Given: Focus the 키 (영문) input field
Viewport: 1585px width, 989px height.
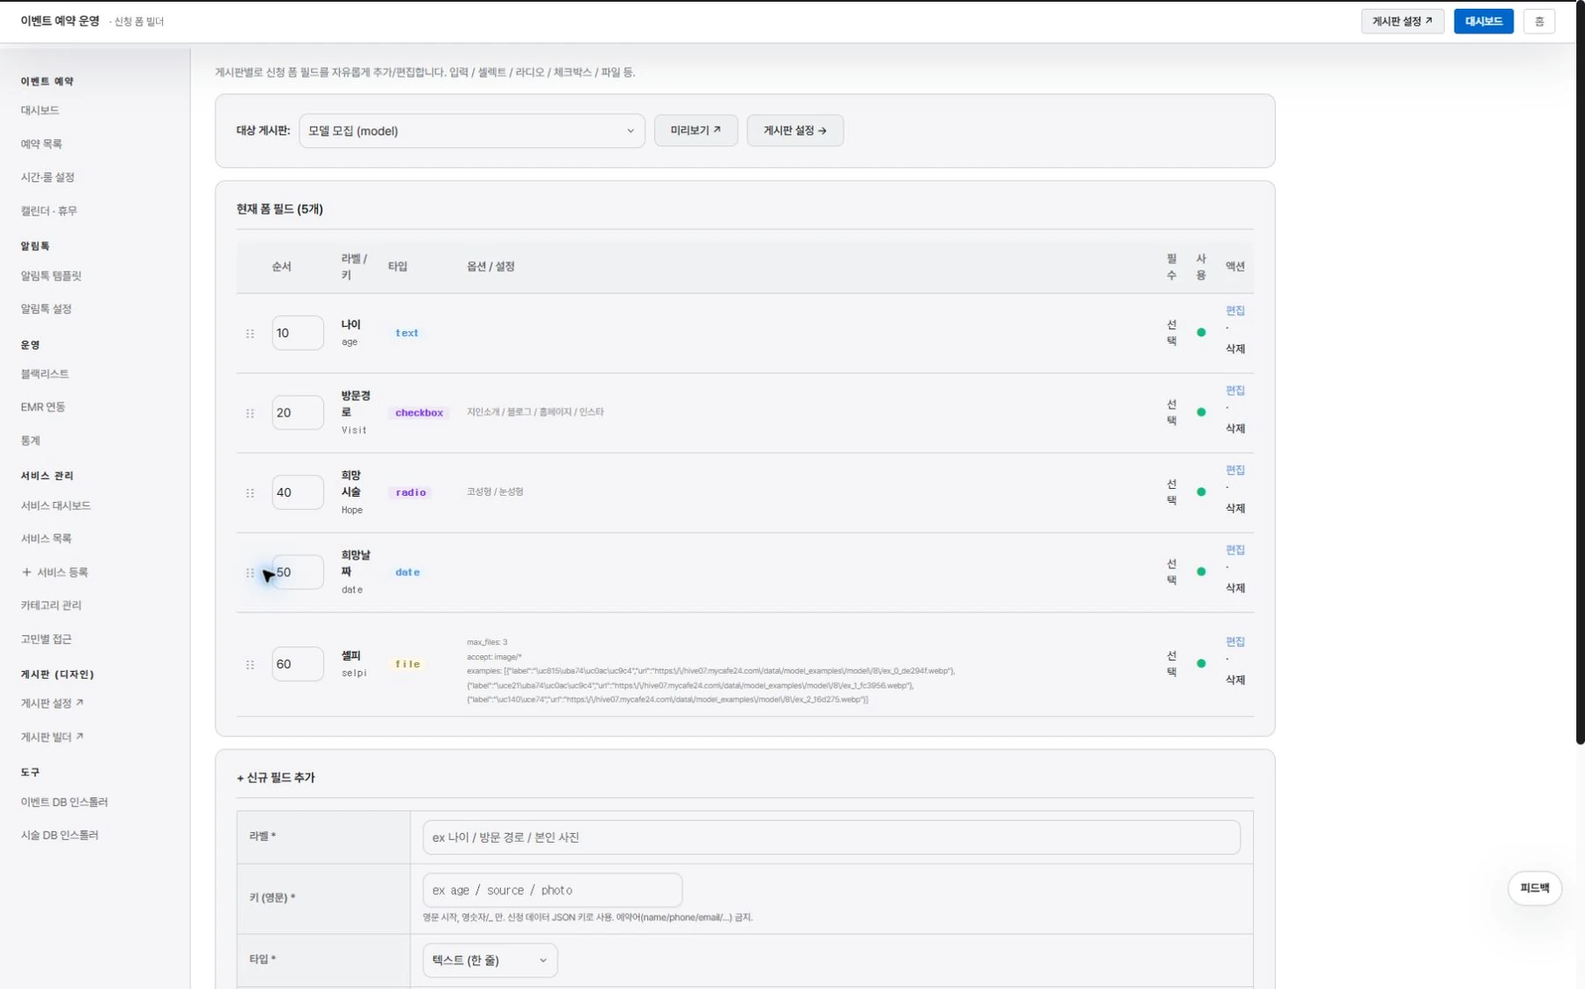Looking at the screenshot, I should click(552, 890).
